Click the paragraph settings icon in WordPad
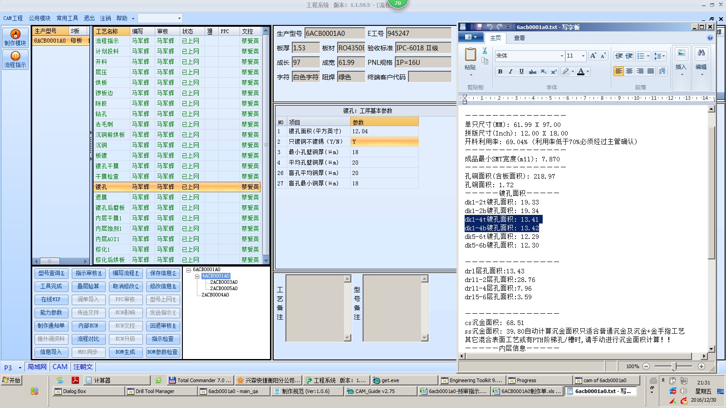Screen dimensions: 726x408 coord(662,71)
